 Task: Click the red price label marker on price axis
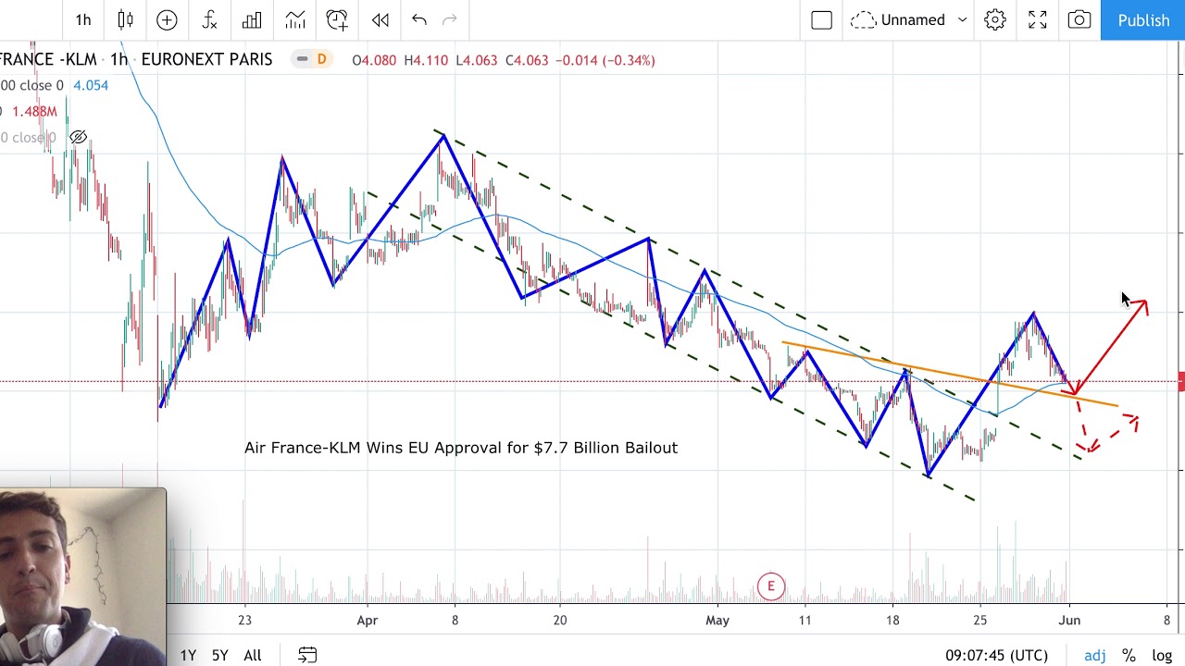[x=1181, y=381]
